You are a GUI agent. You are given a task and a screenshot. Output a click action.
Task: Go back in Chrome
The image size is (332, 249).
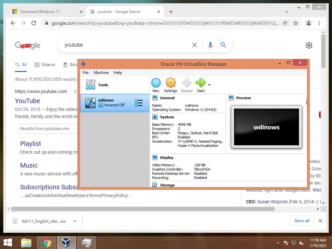[x=13, y=23]
